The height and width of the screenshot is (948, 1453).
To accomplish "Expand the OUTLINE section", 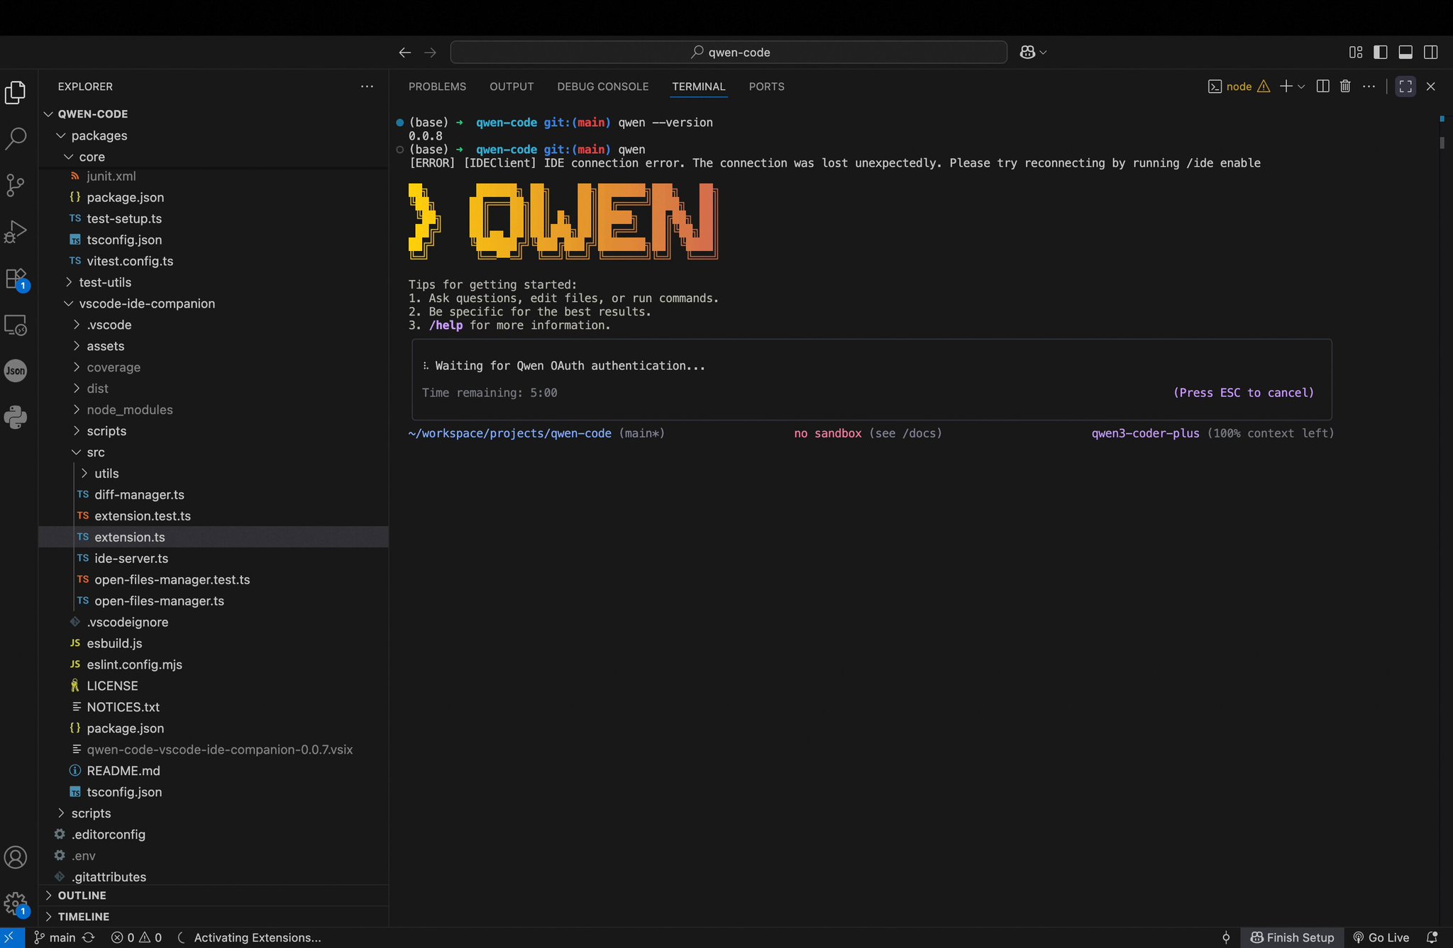I will click(x=82, y=896).
